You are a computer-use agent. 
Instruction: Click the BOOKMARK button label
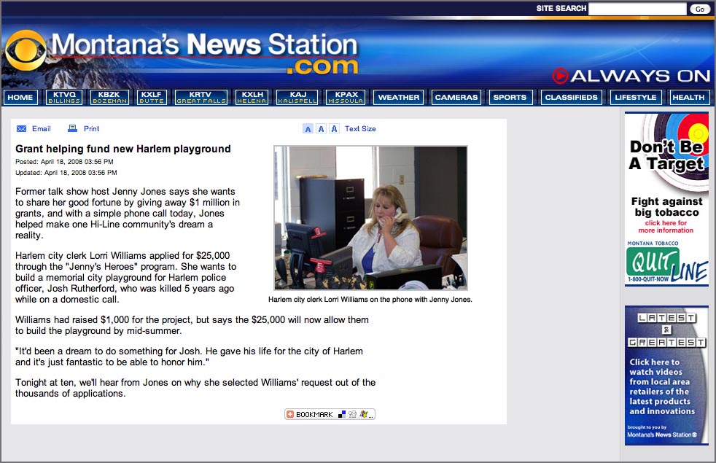coord(314,415)
